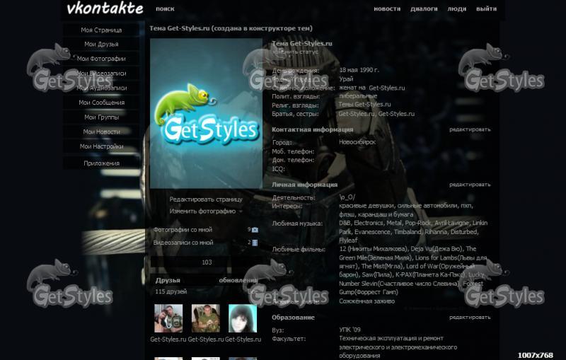Click the video icon beside Видеозаписи со мной
The height and width of the screenshot is (360, 566).
(x=255, y=243)
